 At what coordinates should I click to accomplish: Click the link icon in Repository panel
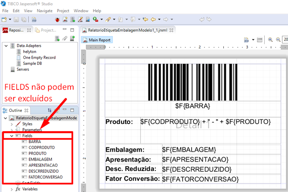tap(65, 38)
